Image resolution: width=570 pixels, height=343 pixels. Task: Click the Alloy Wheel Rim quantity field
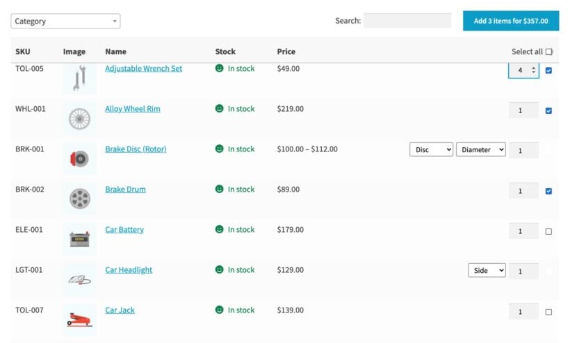523,110
